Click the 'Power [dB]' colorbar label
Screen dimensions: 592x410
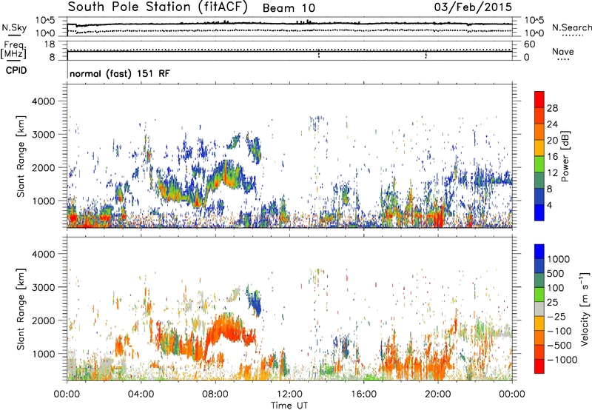[x=565, y=156]
